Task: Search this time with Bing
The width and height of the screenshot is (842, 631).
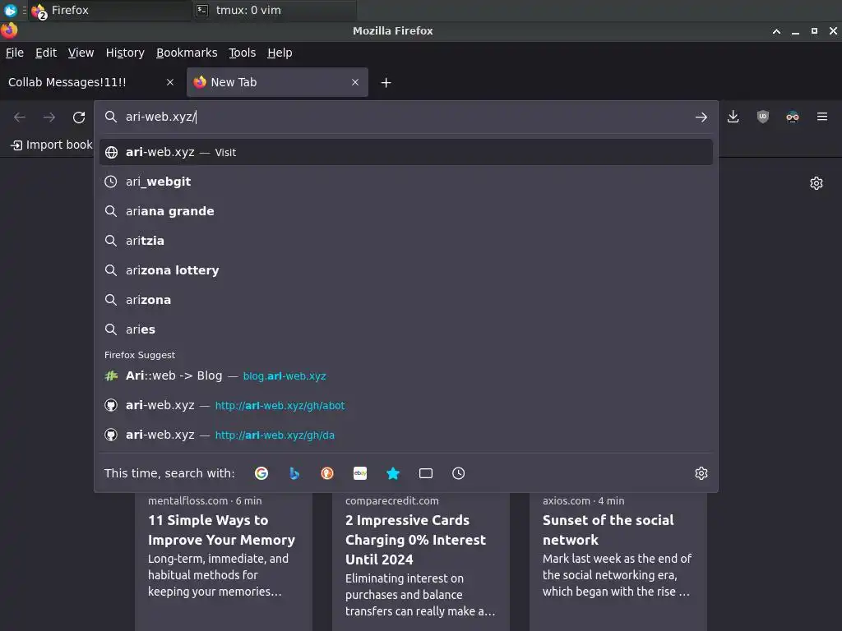Action: (x=294, y=473)
